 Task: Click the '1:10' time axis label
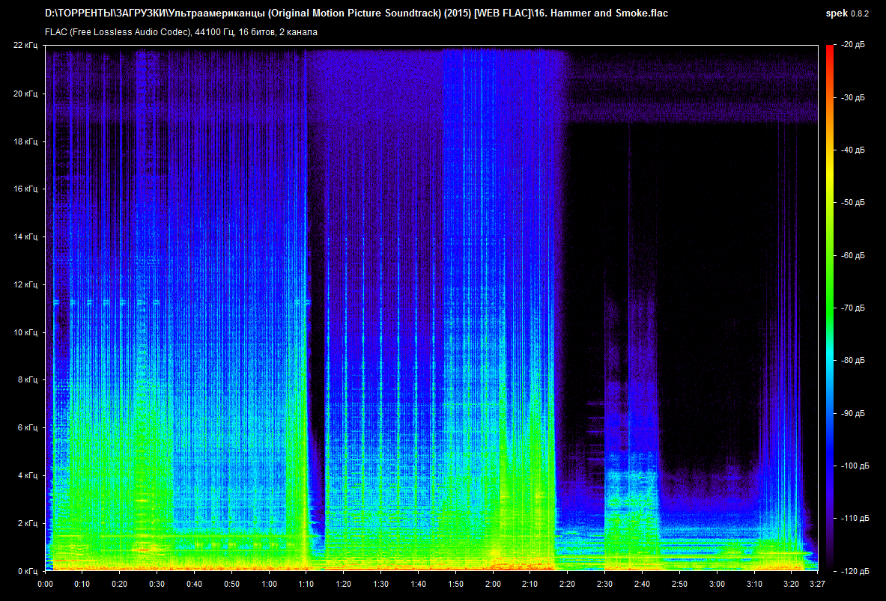306,584
